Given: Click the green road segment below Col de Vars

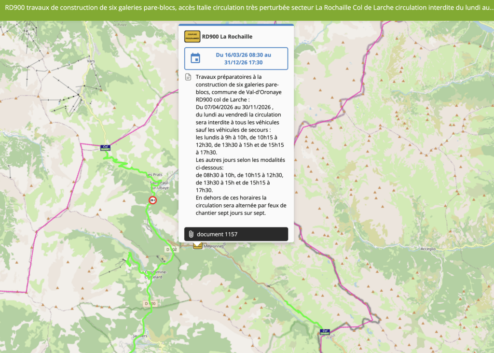Looking at the screenshot, I should [x=126, y=165].
